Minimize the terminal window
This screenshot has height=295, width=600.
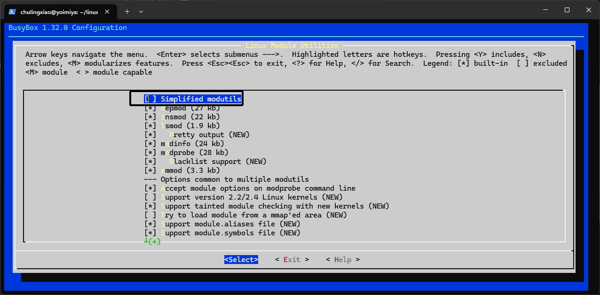[545, 10]
